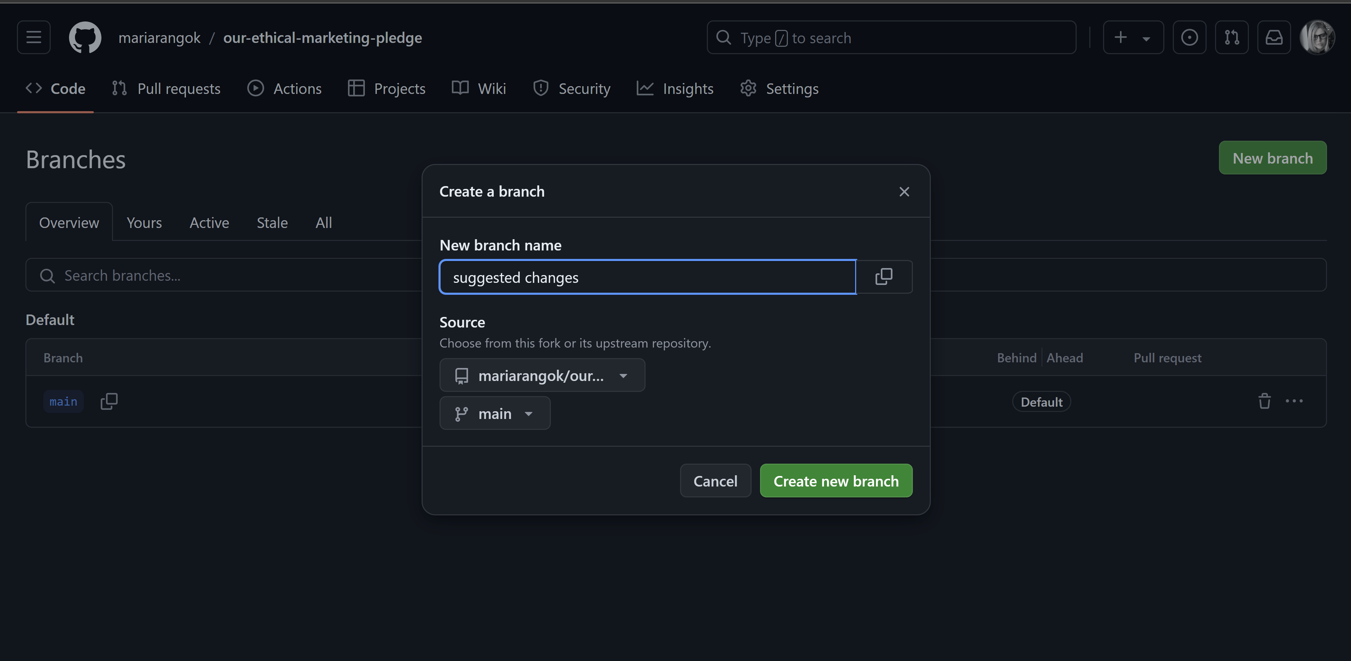The height and width of the screenshot is (661, 1351).
Task: Open the pull requests icon in header
Action: (x=1231, y=37)
